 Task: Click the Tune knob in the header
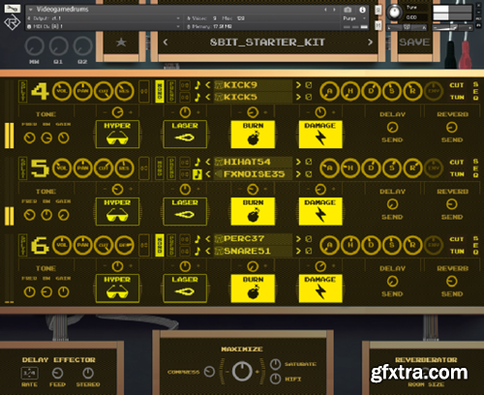click(x=394, y=14)
